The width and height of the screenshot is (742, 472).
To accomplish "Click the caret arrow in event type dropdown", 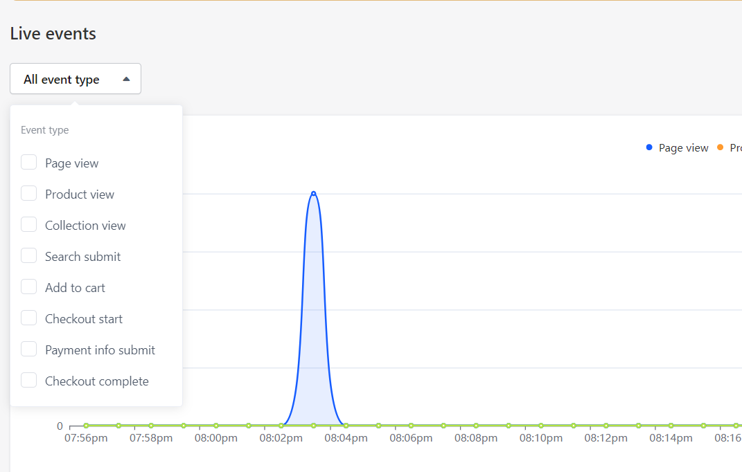I will [126, 80].
